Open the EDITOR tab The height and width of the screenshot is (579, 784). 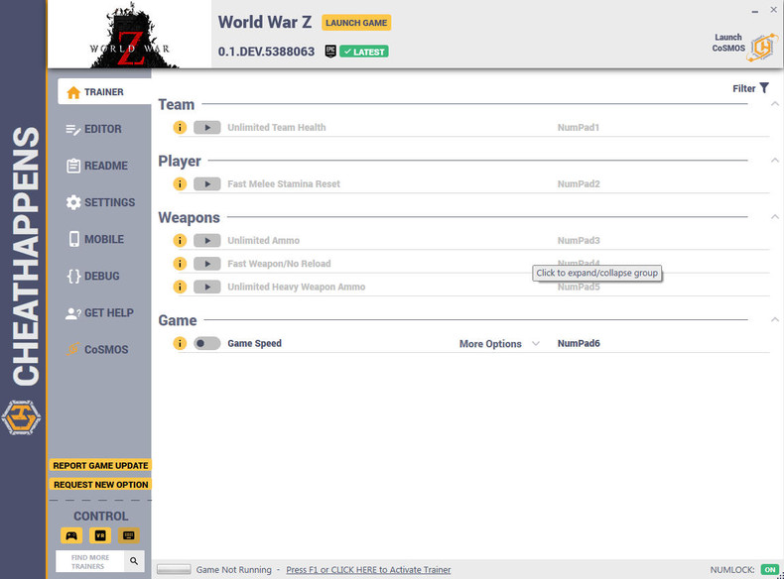coord(93,129)
